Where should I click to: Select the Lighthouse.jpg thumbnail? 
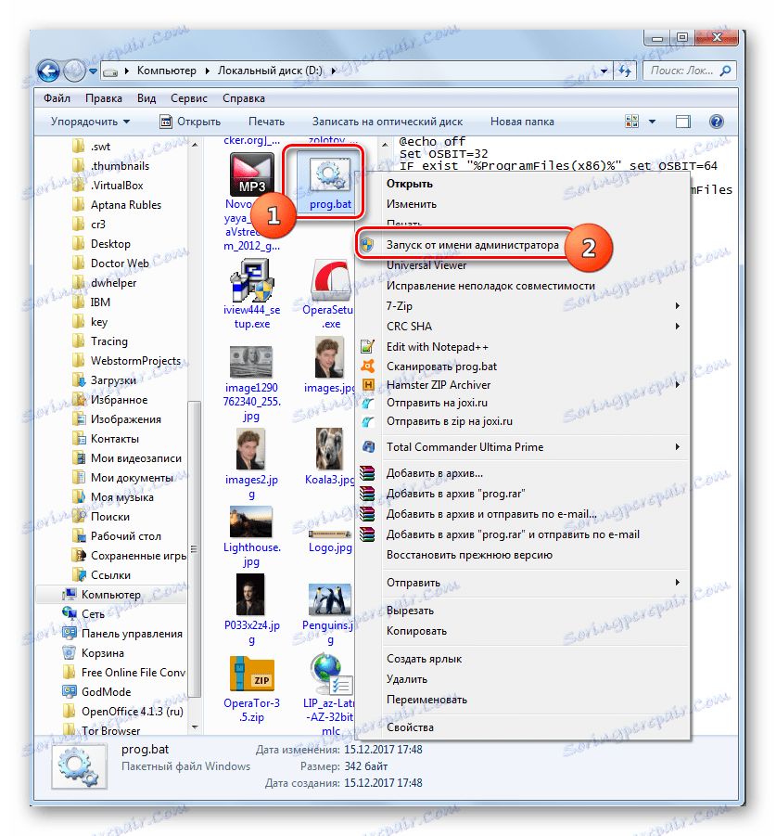pos(251,521)
